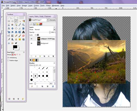Hide the wallpaper-253957.jpg layer
The image size is (137, 111).
point(31,39)
